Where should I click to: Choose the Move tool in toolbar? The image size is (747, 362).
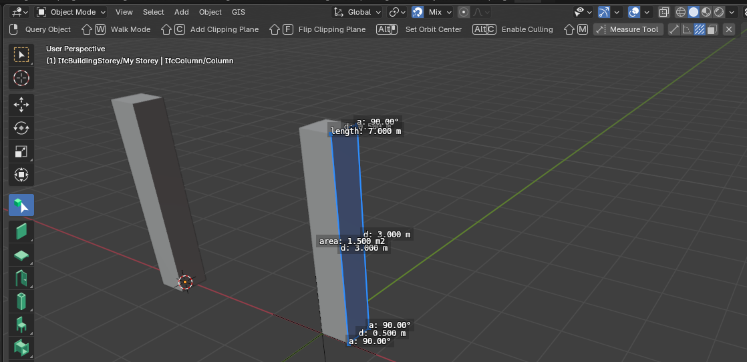(21, 105)
